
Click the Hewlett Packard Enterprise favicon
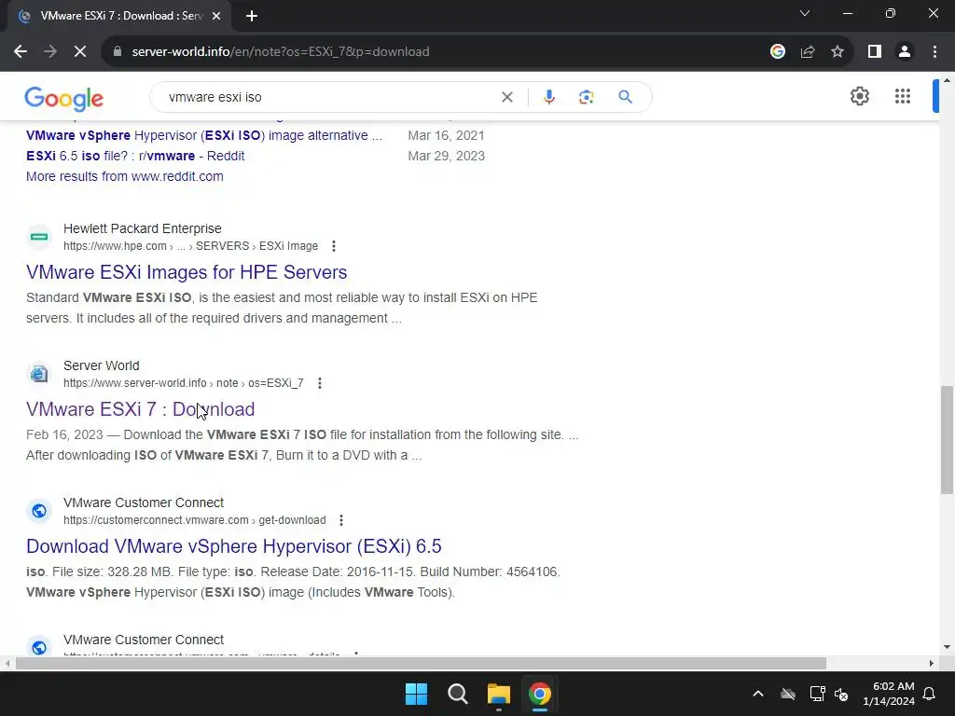pos(39,237)
